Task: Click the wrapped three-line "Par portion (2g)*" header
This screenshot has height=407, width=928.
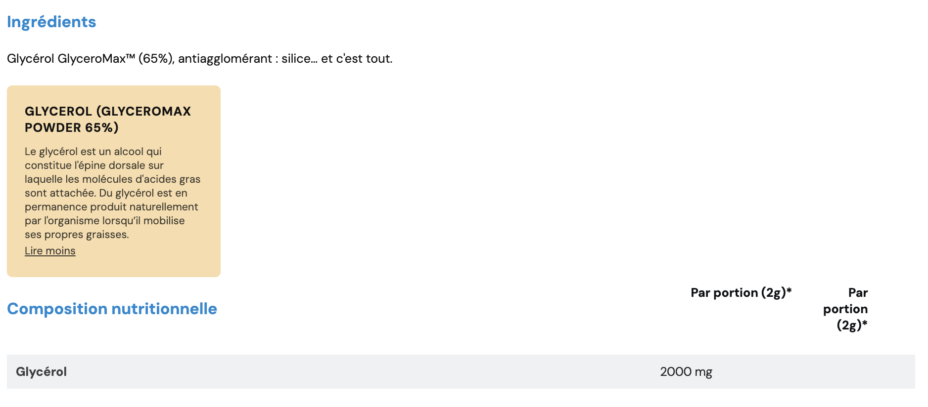Action: click(x=846, y=309)
